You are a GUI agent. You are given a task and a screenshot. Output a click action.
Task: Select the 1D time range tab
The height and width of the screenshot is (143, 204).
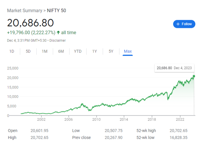(x=12, y=51)
